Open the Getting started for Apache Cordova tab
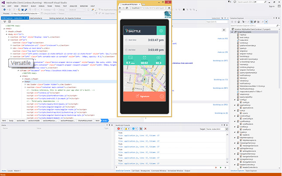The width and height of the screenshot is (282, 176). click(x=65, y=18)
